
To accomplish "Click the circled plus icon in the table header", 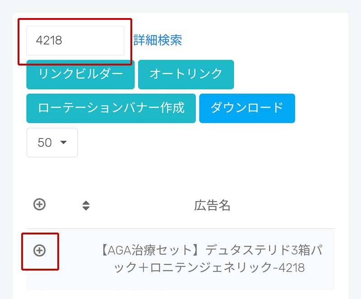I will [40, 204].
